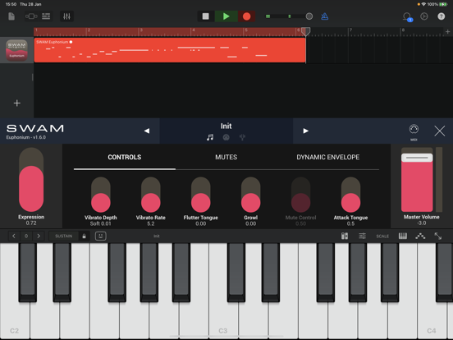This screenshot has width=453, height=340.
Task: Toggle the SUSTAIN button
Action: coord(63,237)
